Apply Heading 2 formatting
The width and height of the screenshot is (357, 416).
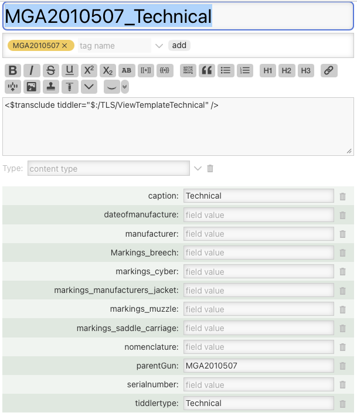pyautogui.click(x=287, y=70)
